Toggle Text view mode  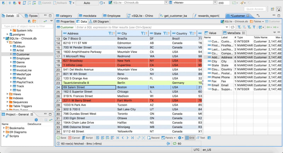click(x=201, y=138)
